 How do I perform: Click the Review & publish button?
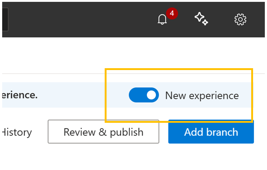[103, 132]
